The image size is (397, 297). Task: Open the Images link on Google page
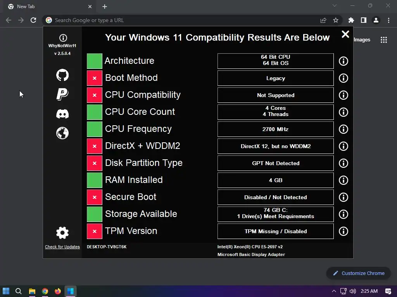tap(362, 40)
